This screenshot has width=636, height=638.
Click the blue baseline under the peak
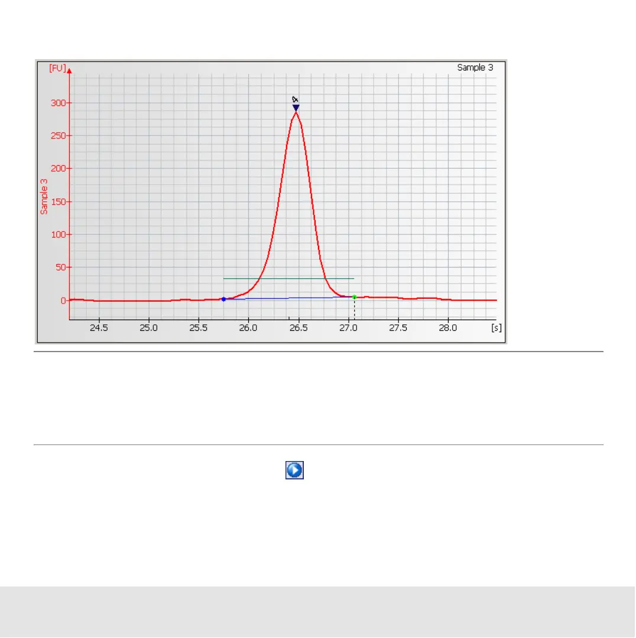(288, 298)
